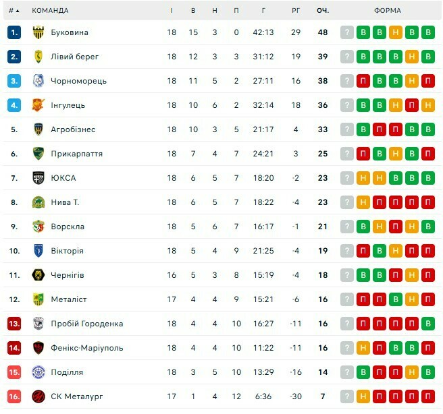Screen dimensions: 443x414
Task: Click Чорноморець's last red loss badge
Action: [x=427, y=81]
